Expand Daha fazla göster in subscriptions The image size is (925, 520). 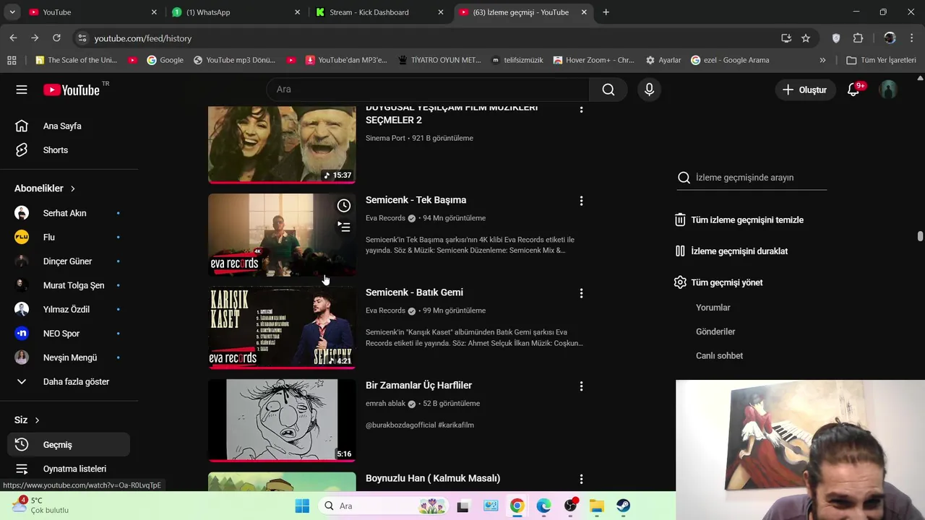coord(69,381)
